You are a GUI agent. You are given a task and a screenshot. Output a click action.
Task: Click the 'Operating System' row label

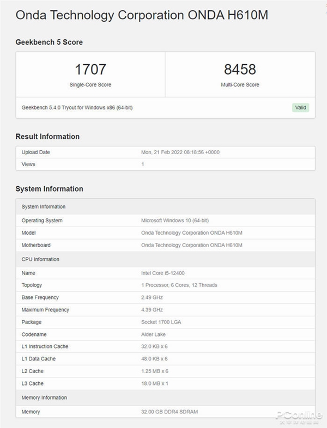coord(42,221)
